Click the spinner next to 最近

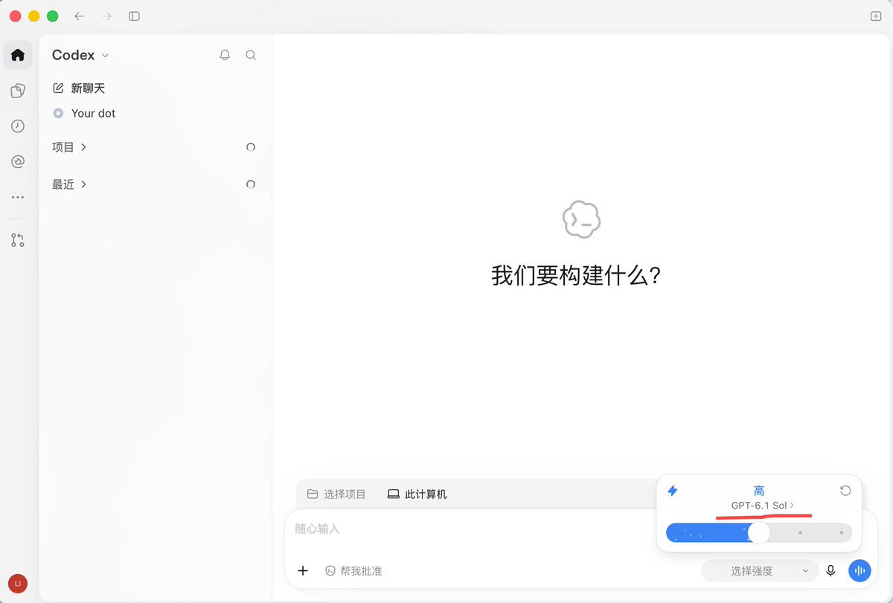tap(251, 184)
